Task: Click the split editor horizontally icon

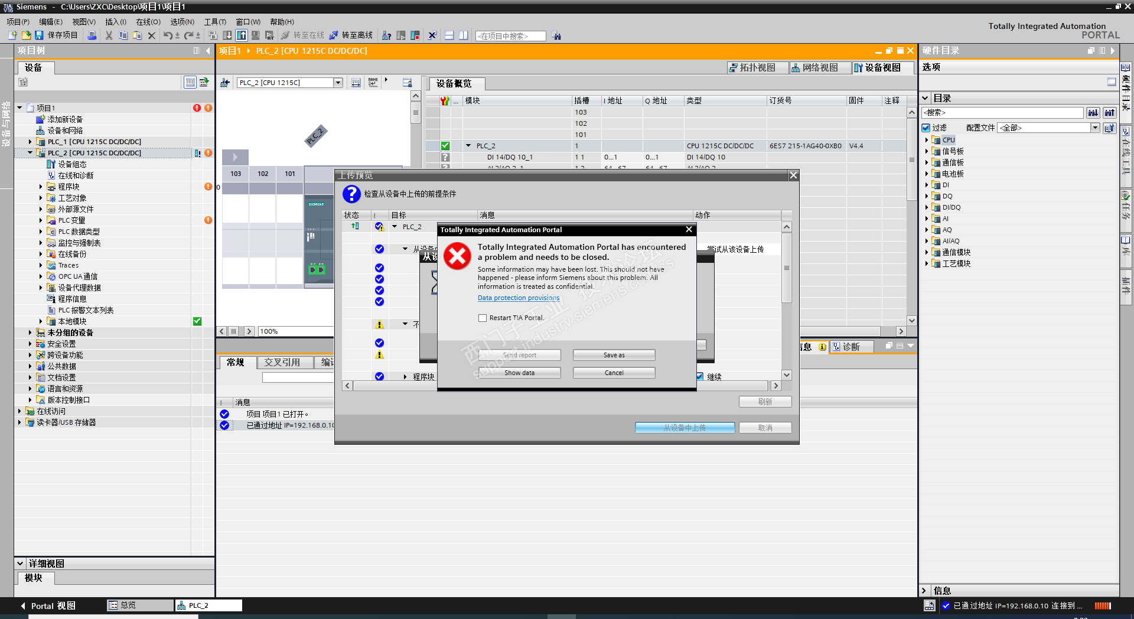Action: [x=449, y=35]
